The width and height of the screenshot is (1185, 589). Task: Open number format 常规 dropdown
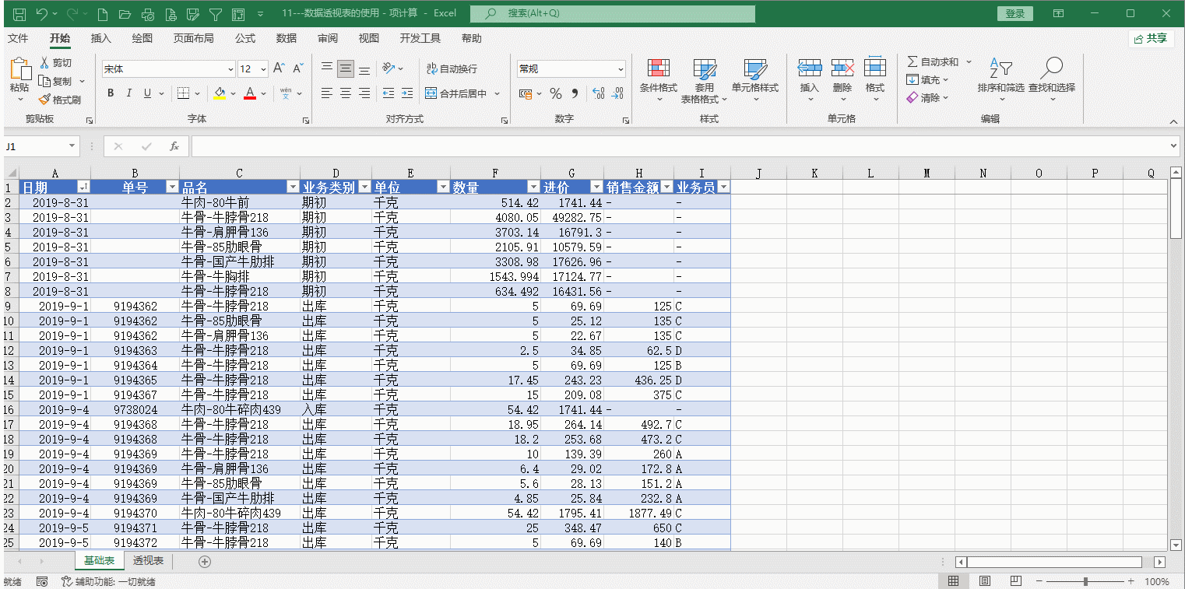coord(621,69)
